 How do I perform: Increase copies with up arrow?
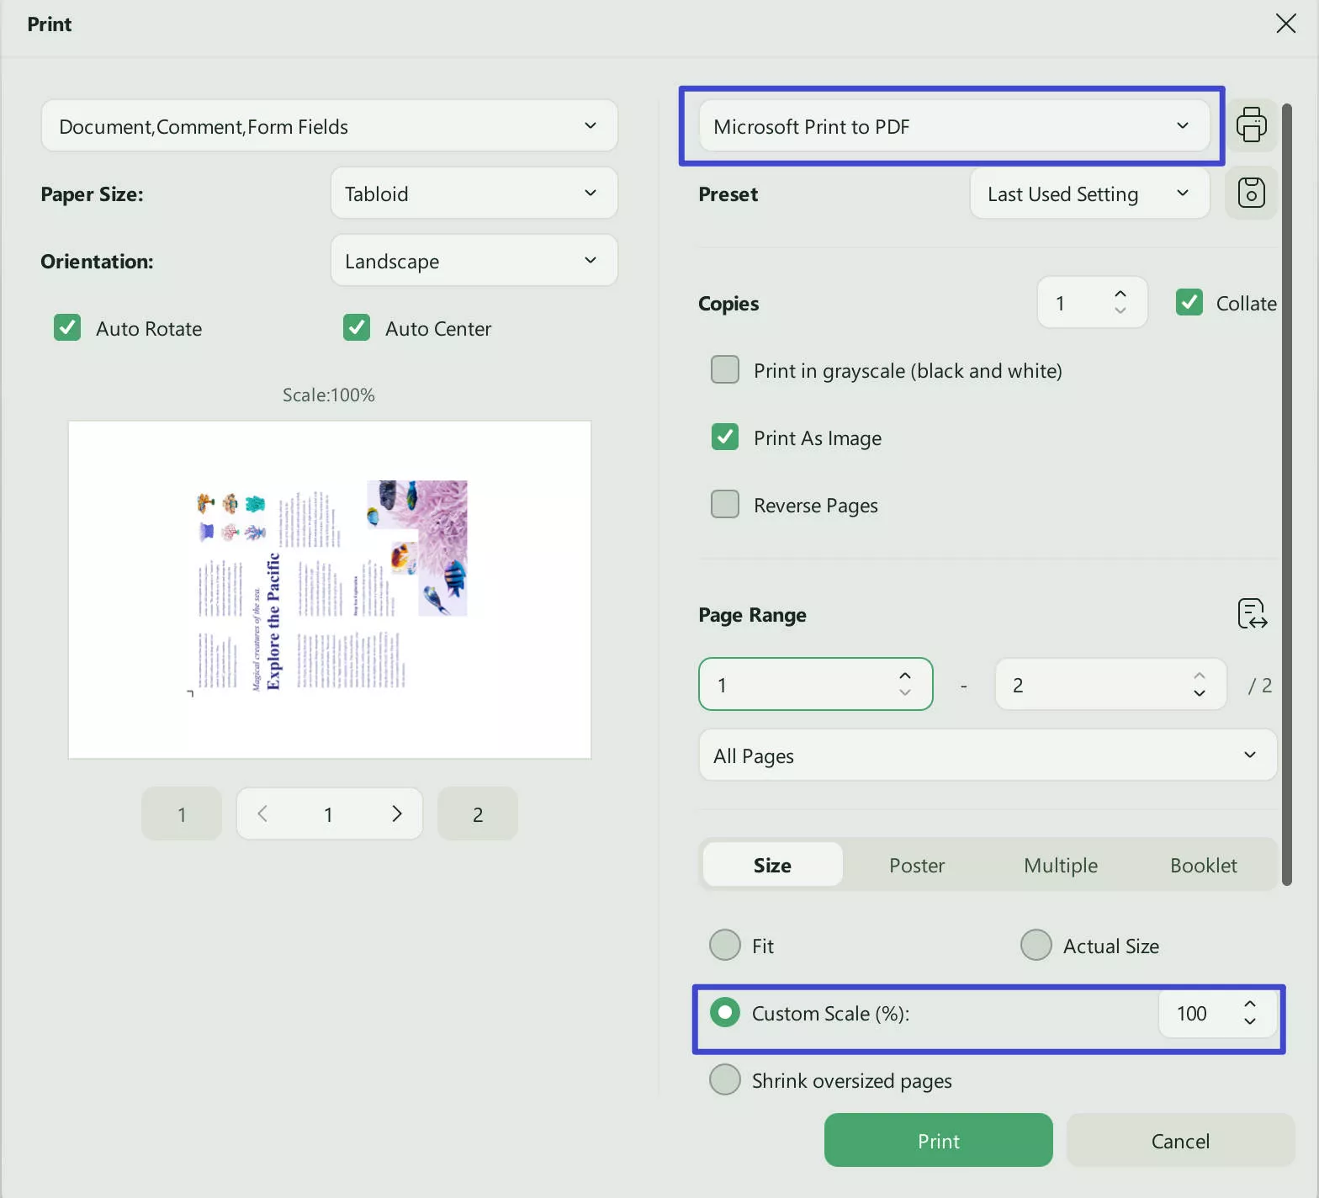[1120, 294]
